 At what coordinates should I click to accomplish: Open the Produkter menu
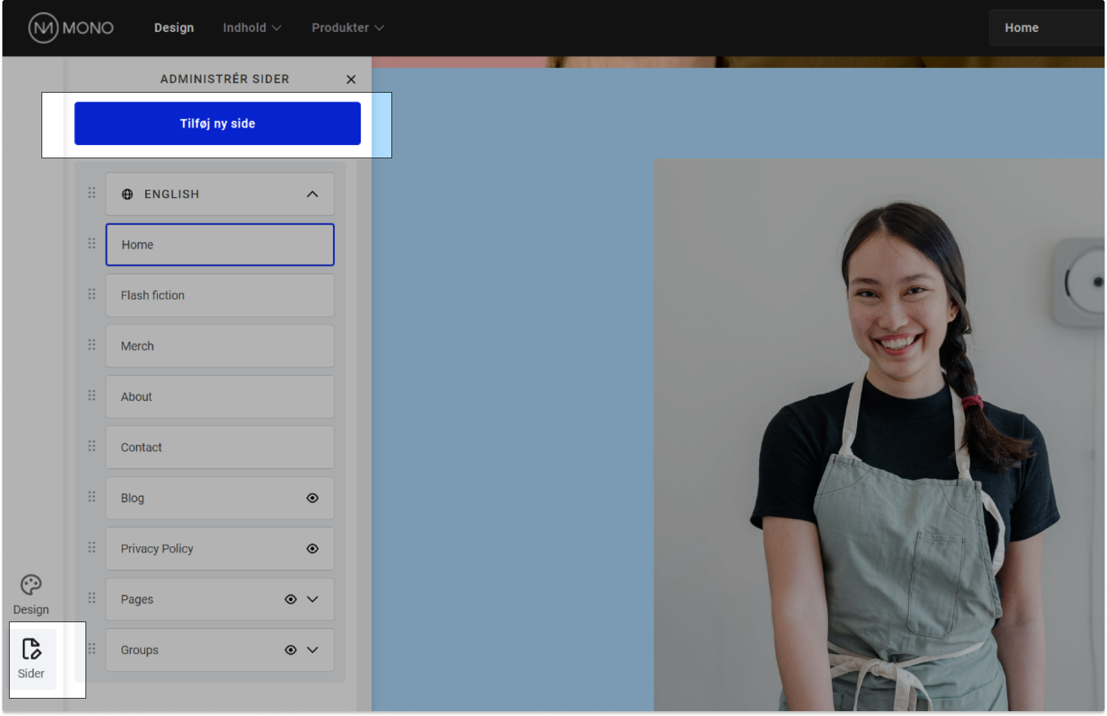coord(347,28)
